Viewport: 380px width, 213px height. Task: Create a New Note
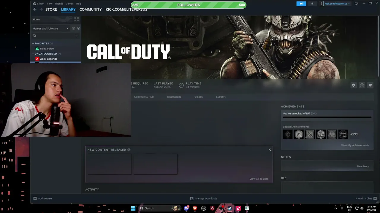[363, 166]
